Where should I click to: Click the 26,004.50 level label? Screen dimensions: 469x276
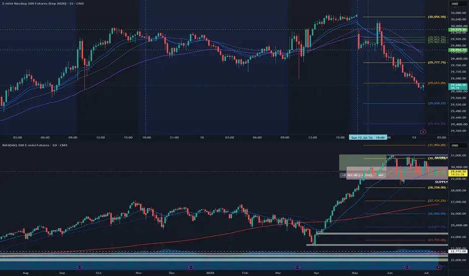[437, 214]
